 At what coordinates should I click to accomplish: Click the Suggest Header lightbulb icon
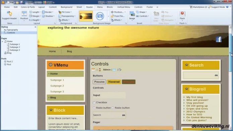coord(10,14)
